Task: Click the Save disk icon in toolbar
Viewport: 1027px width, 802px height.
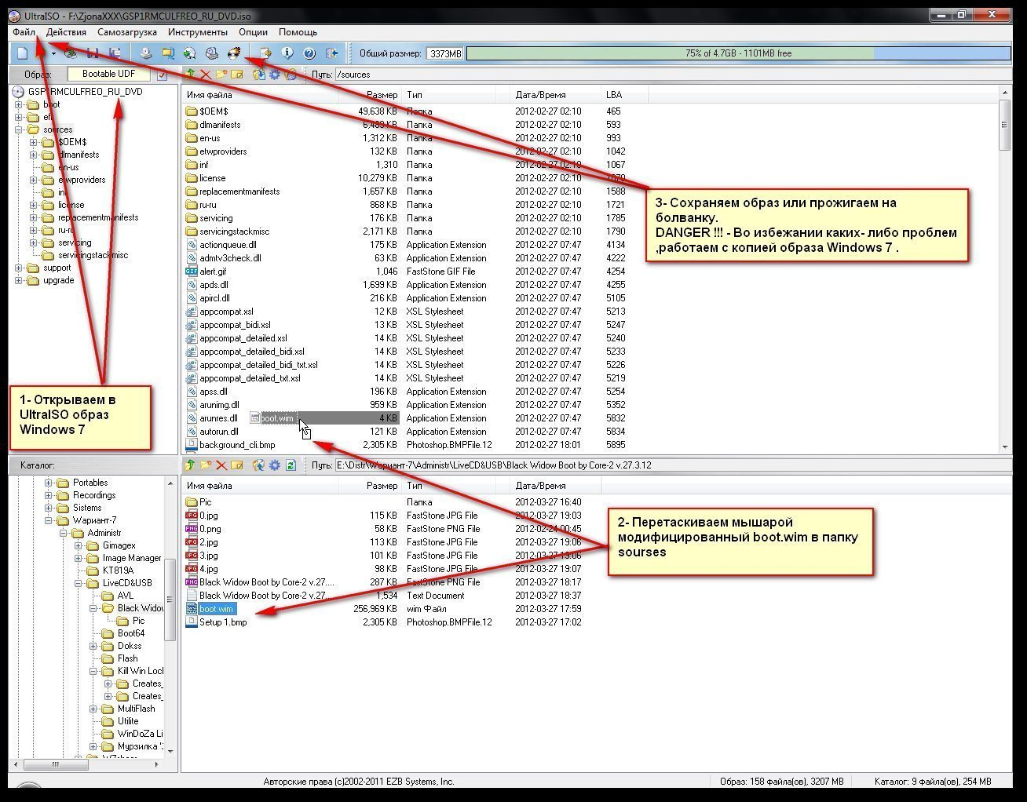Action: pyautogui.click(x=93, y=53)
